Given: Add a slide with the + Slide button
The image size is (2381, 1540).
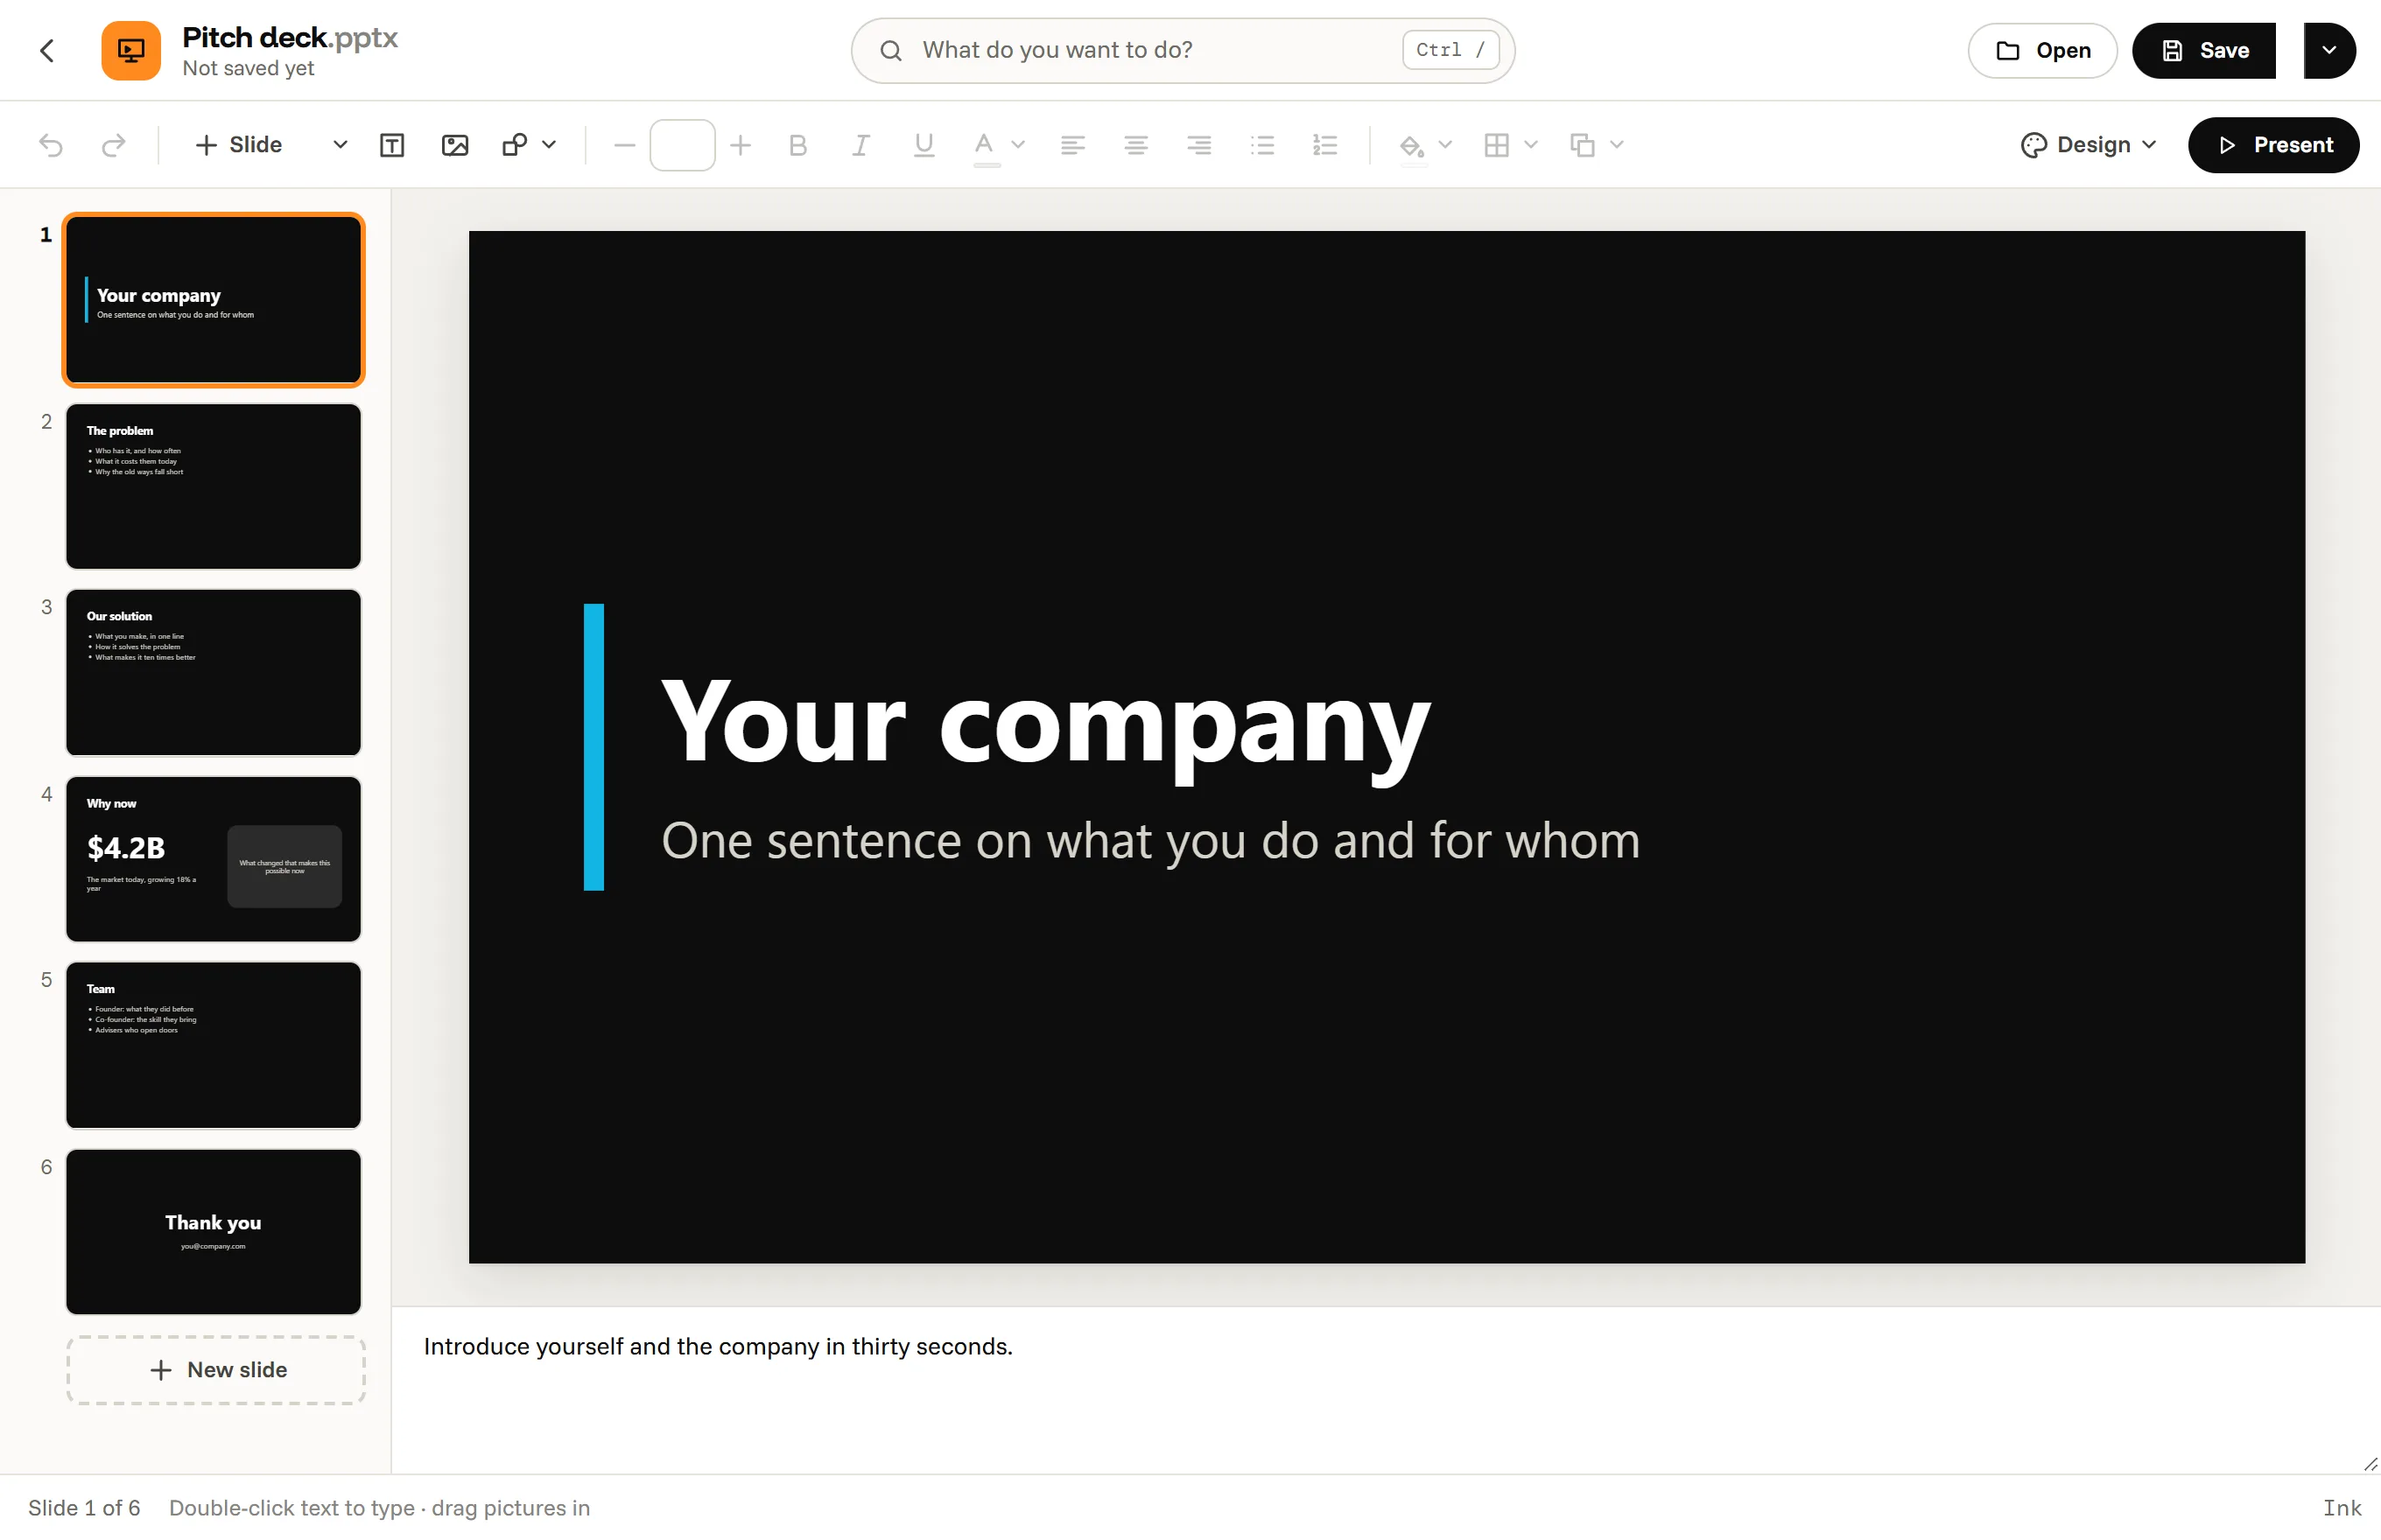Looking at the screenshot, I should (240, 145).
